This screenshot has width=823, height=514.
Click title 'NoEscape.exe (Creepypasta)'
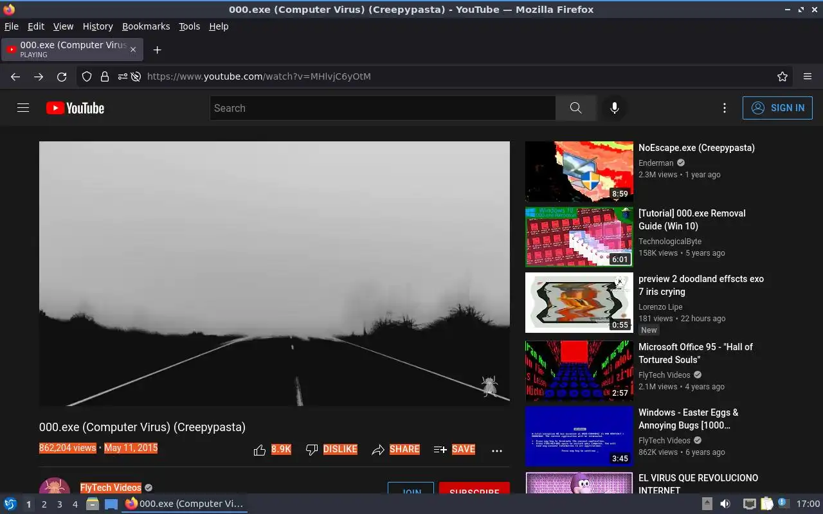696,148
